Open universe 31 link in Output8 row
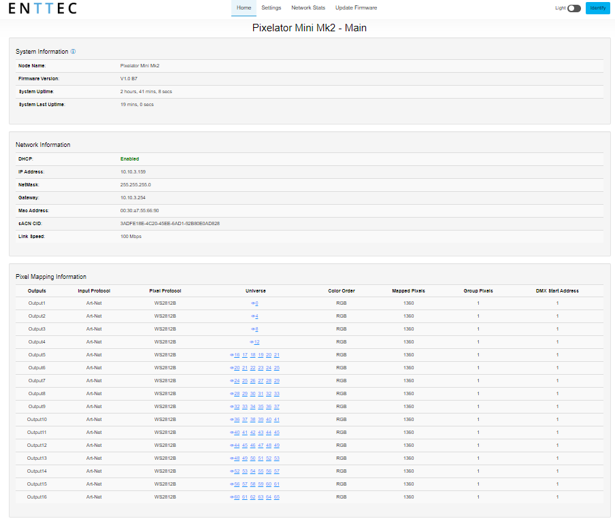The width and height of the screenshot is (615, 521). tap(261, 394)
